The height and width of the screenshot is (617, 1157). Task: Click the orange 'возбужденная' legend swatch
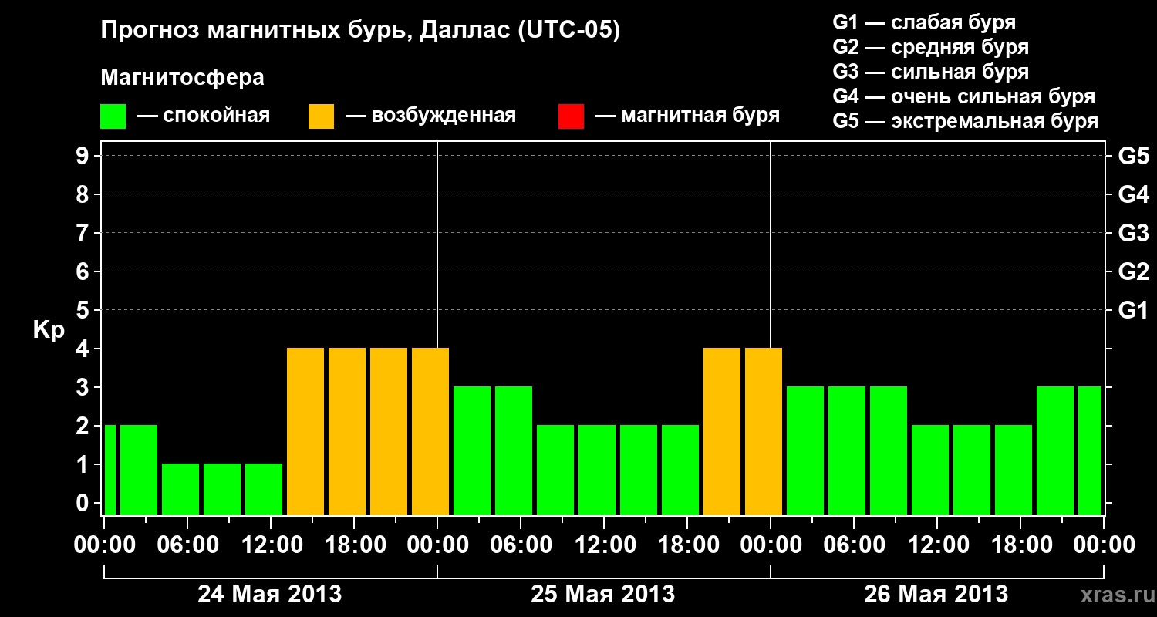[x=321, y=116]
